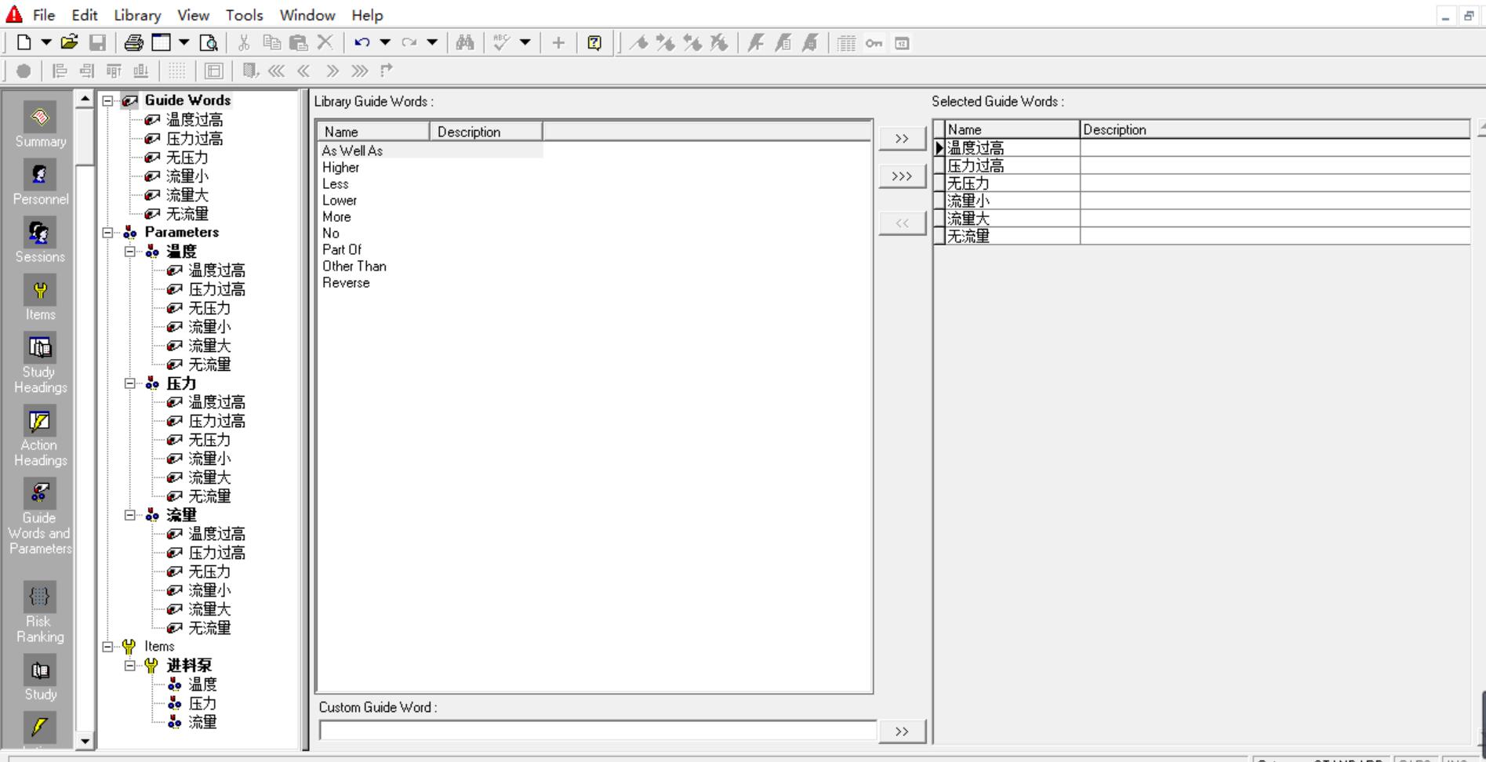Click the << remove guide word button
This screenshot has width=1486, height=762.
tap(902, 223)
